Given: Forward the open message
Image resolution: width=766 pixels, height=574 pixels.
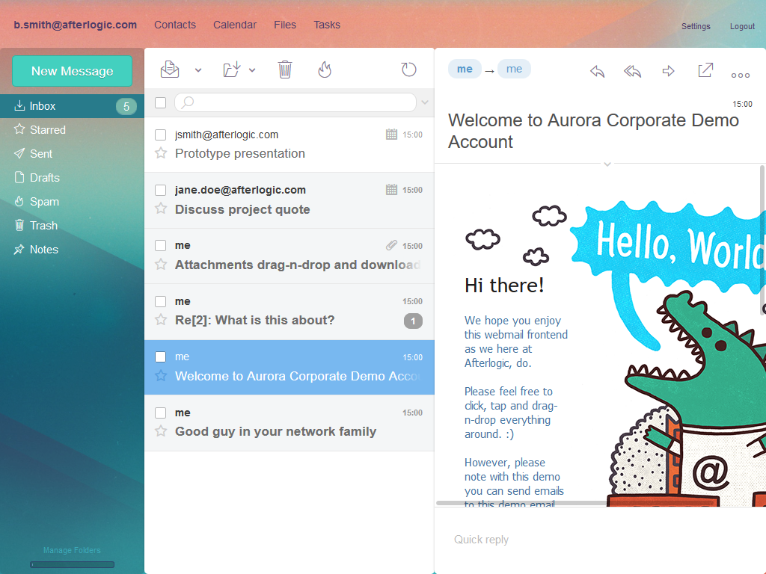Looking at the screenshot, I should [669, 71].
